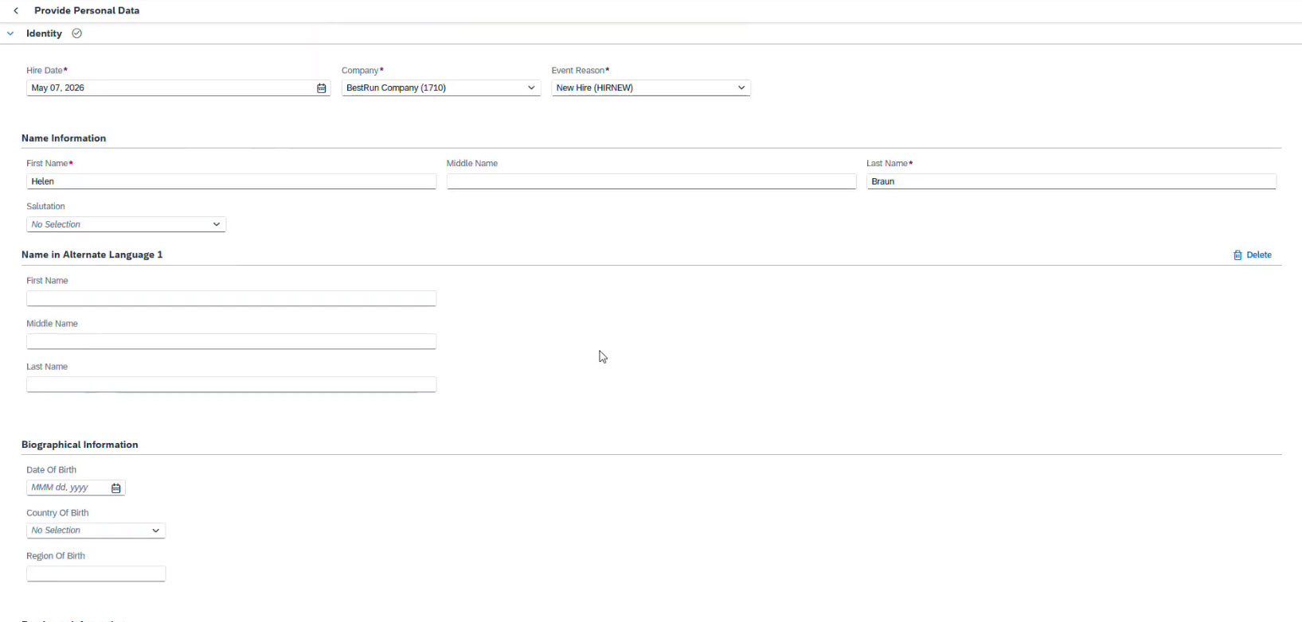Screen dimensions: 1302x622
Task: Focus the alternate language Last Name field
Action: [x=231, y=384]
